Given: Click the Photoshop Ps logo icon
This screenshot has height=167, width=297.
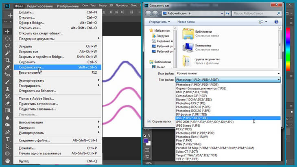Looking at the screenshot, I should coord(7,6).
